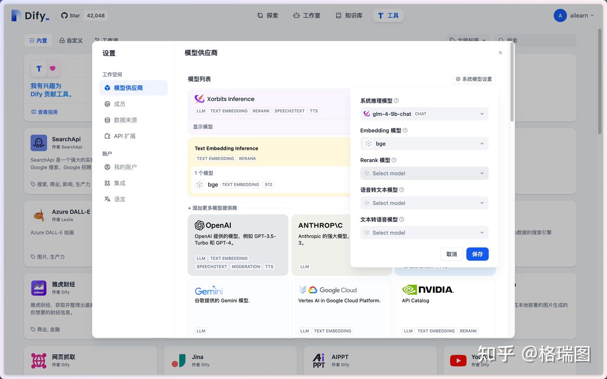Image resolution: width=607 pixels, height=379 pixels.
Task: Open the 系统推理模型 glm-4-9b-chat dropdown
Action: 424,113
